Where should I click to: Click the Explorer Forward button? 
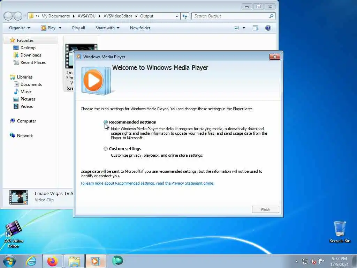(x=18, y=16)
